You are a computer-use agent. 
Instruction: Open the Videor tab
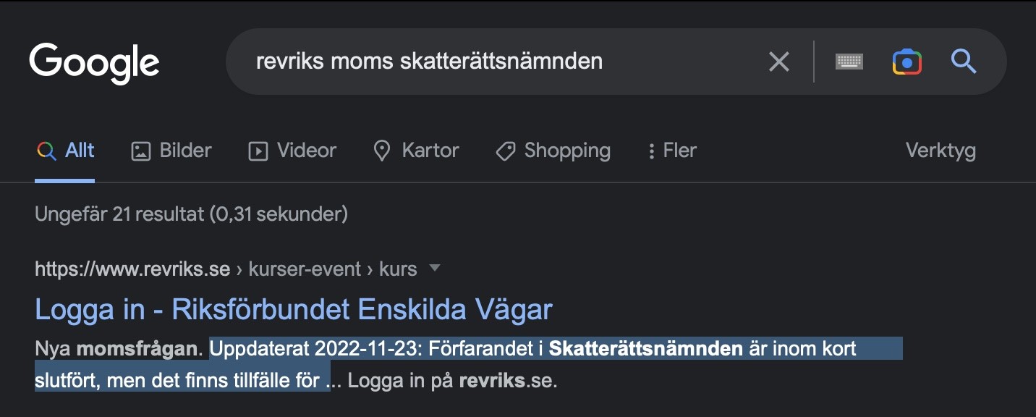pyautogui.click(x=307, y=151)
